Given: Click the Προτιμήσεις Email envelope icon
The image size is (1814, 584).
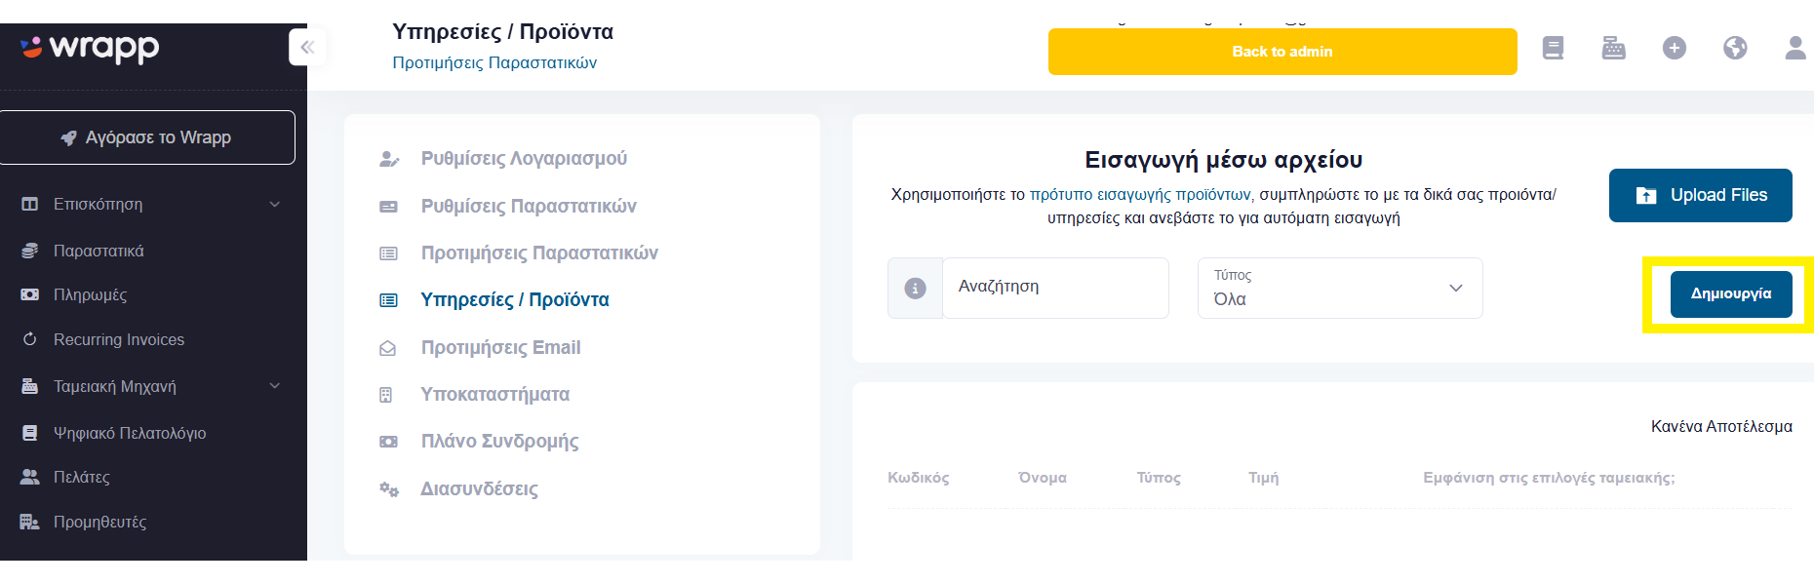Looking at the screenshot, I should (388, 348).
